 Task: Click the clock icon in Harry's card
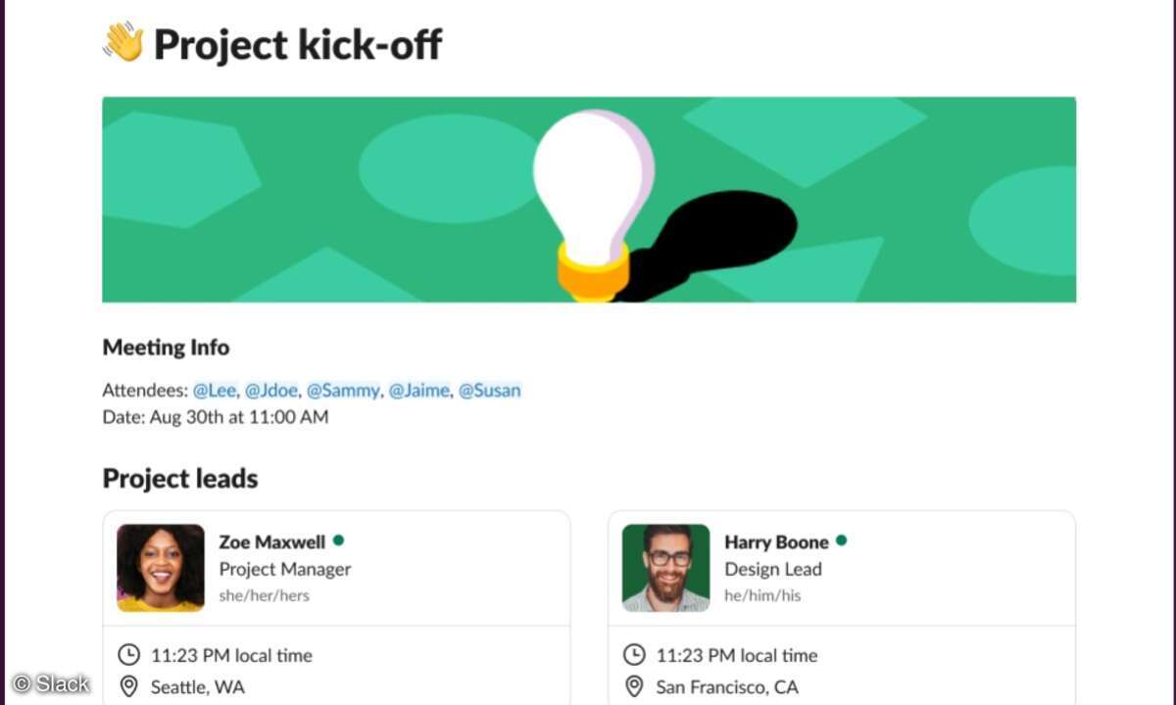pyautogui.click(x=634, y=655)
